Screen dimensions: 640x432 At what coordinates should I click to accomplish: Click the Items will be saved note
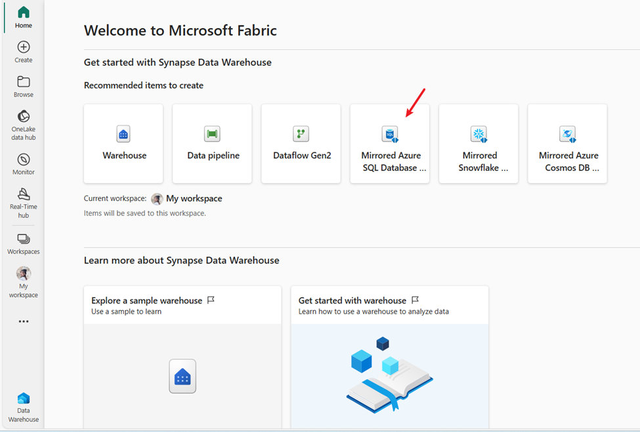click(145, 213)
